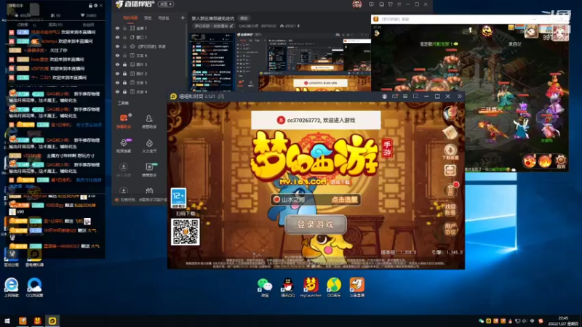Click the expand arrow icon at battle window's top-left
The height and width of the screenshot is (327, 582).
[x=377, y=33]
